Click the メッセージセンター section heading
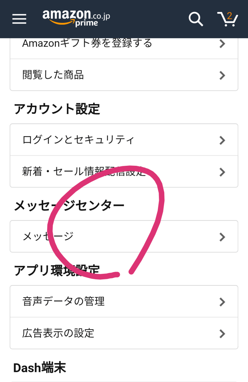Screen dimensions: 248x382 69,206
